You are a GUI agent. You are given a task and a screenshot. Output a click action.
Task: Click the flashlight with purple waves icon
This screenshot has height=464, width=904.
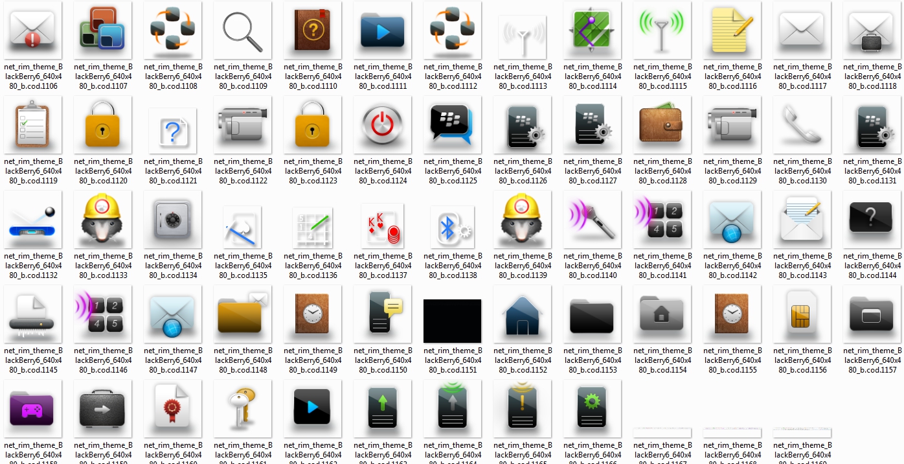click(x=593, y=219)
